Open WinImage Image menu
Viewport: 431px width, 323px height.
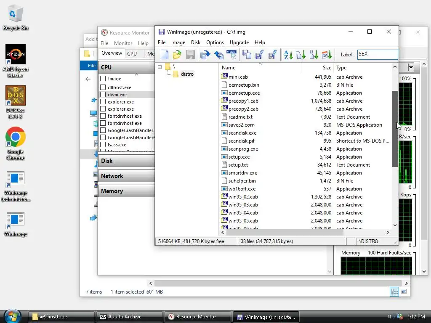[178, 42]
